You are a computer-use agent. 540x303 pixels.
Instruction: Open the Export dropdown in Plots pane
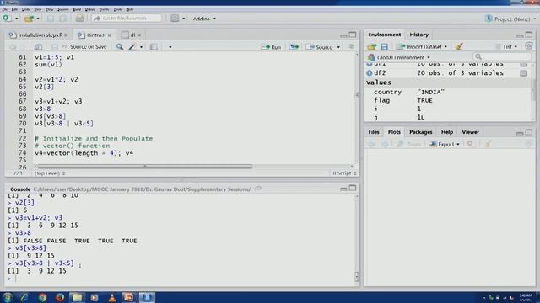tap(445, 144)
